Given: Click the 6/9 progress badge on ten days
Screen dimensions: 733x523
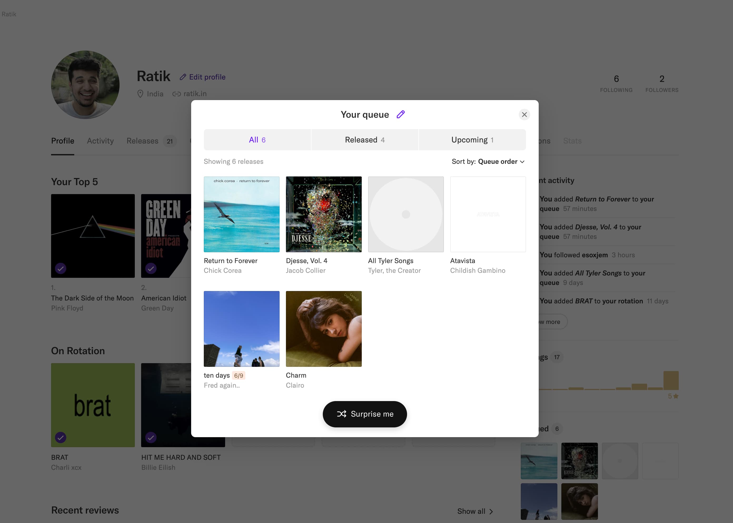Looking at the screenshot, I should [x=239, y=375].
